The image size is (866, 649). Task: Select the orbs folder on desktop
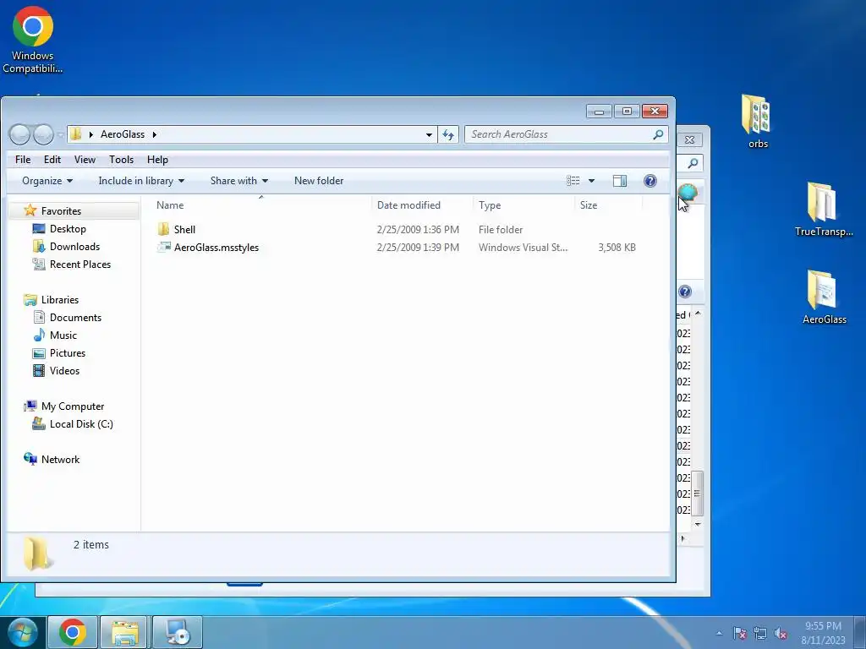[x=757, y=122]
